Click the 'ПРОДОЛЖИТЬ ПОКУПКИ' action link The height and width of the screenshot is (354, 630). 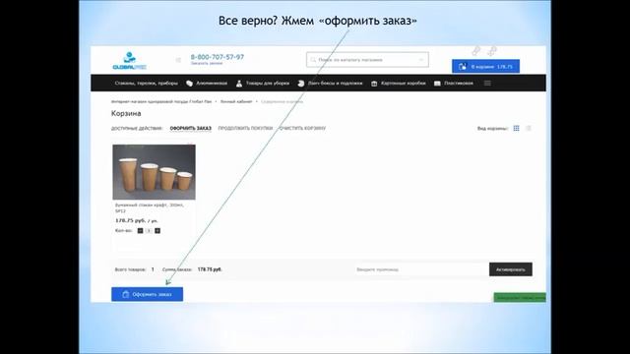click(x=245, y=129)
